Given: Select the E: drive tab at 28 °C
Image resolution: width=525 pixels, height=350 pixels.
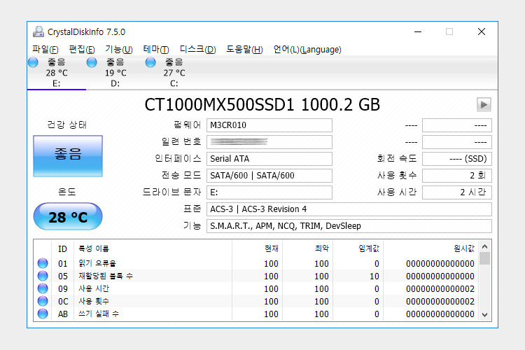Looking at the screenshot, I should coord(57,73).
